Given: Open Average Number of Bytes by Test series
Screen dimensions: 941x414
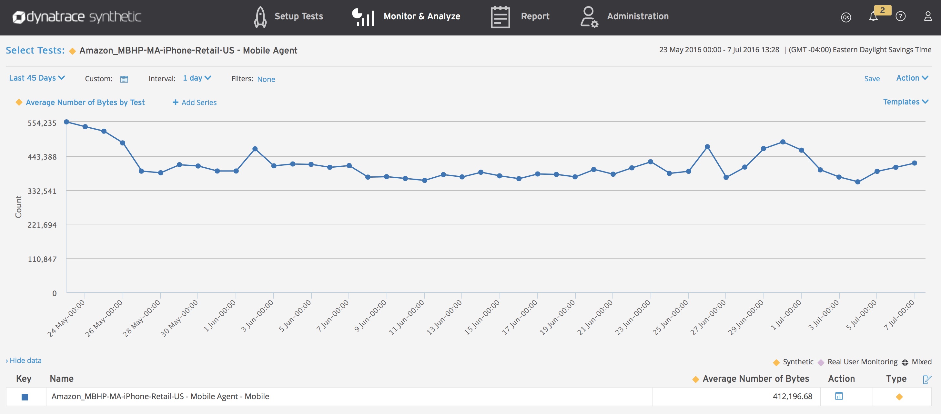Looking at the screenshot, I should click(x=85, y=103).
